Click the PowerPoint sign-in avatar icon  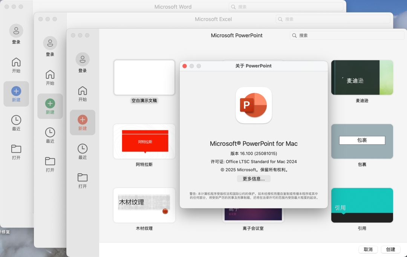83,59
